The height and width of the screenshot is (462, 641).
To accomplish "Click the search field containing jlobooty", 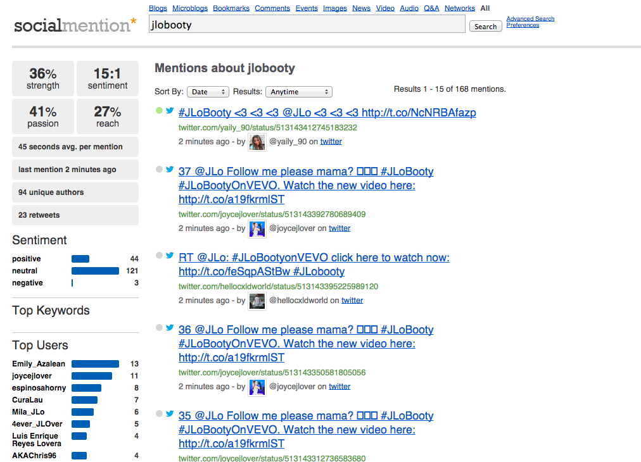I will point(307,25).
